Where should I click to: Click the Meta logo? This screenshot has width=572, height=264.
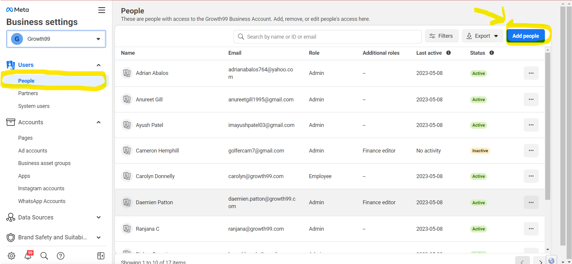pos(18,10)
